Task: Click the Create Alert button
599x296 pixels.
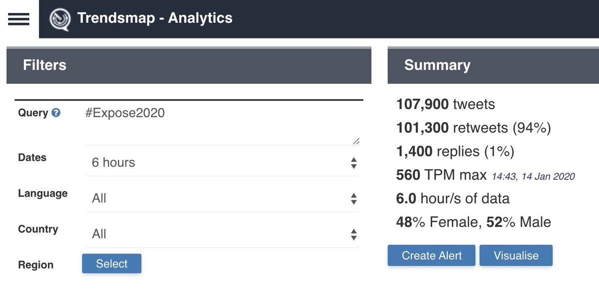Action: point(432,256)
